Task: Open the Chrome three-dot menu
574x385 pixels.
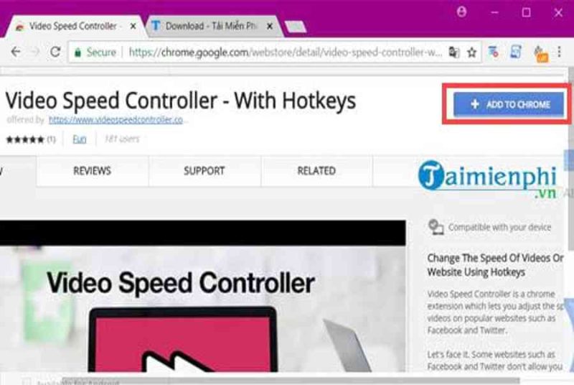Action: tap(559, 52)
